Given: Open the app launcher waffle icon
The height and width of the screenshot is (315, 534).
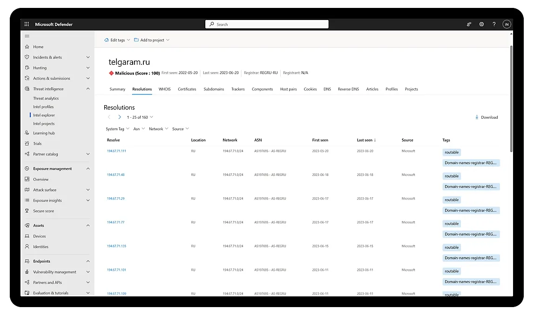Looking at the screenshot, I should 27,24.
